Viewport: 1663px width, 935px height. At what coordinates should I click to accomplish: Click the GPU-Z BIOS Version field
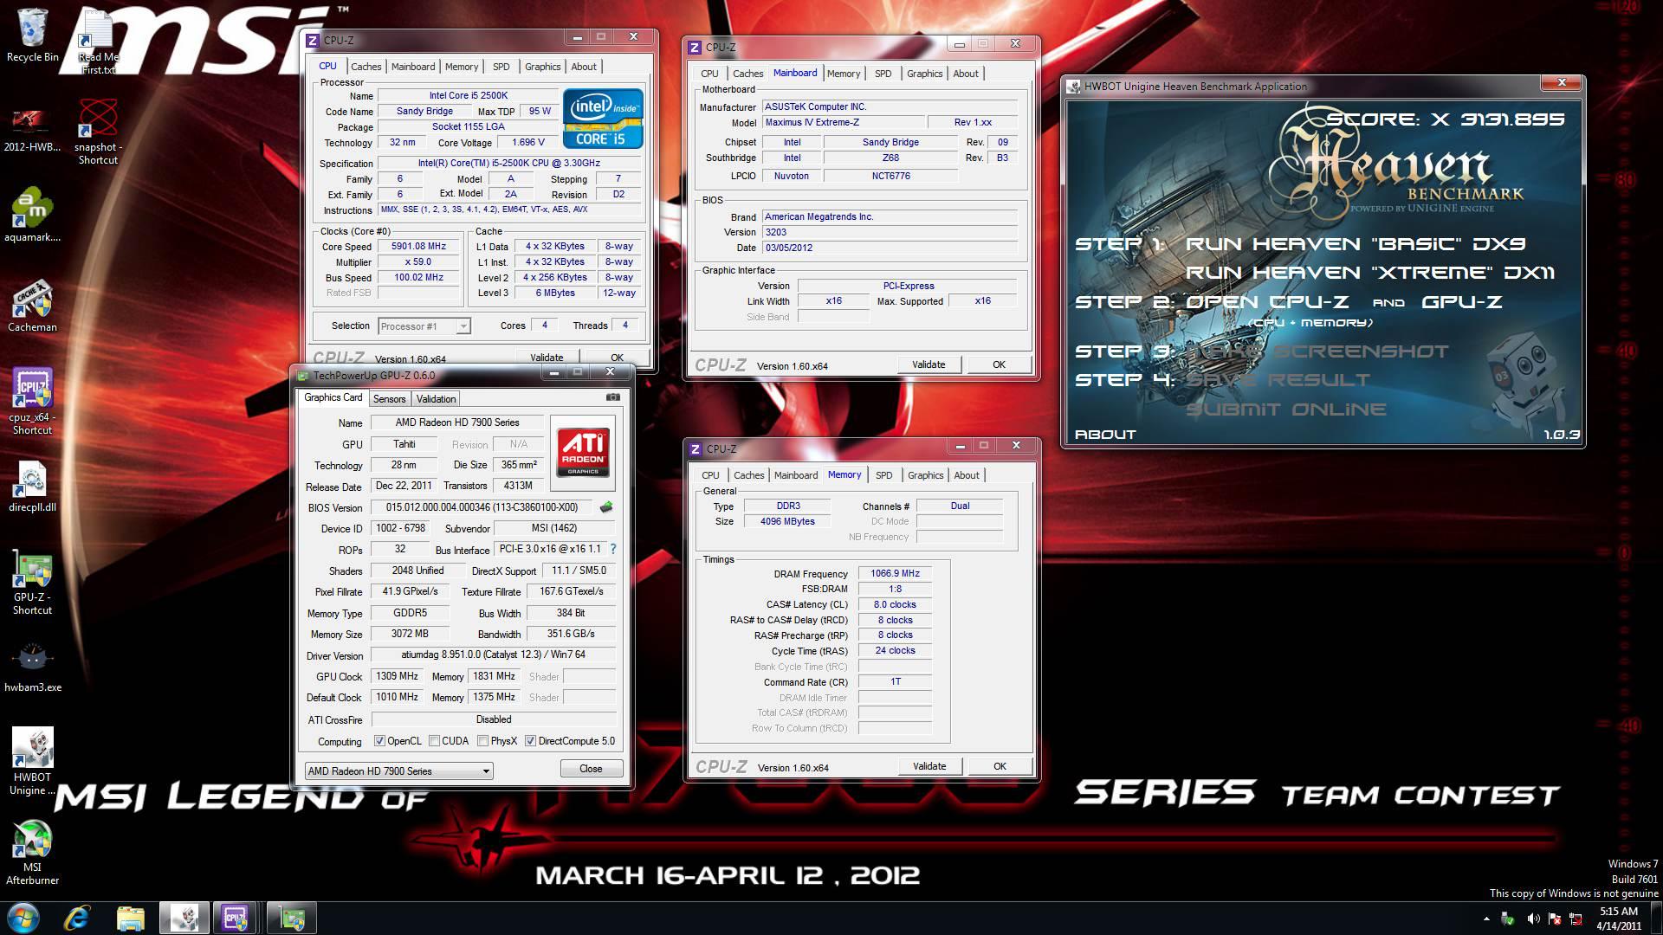(x=482, y=507)
